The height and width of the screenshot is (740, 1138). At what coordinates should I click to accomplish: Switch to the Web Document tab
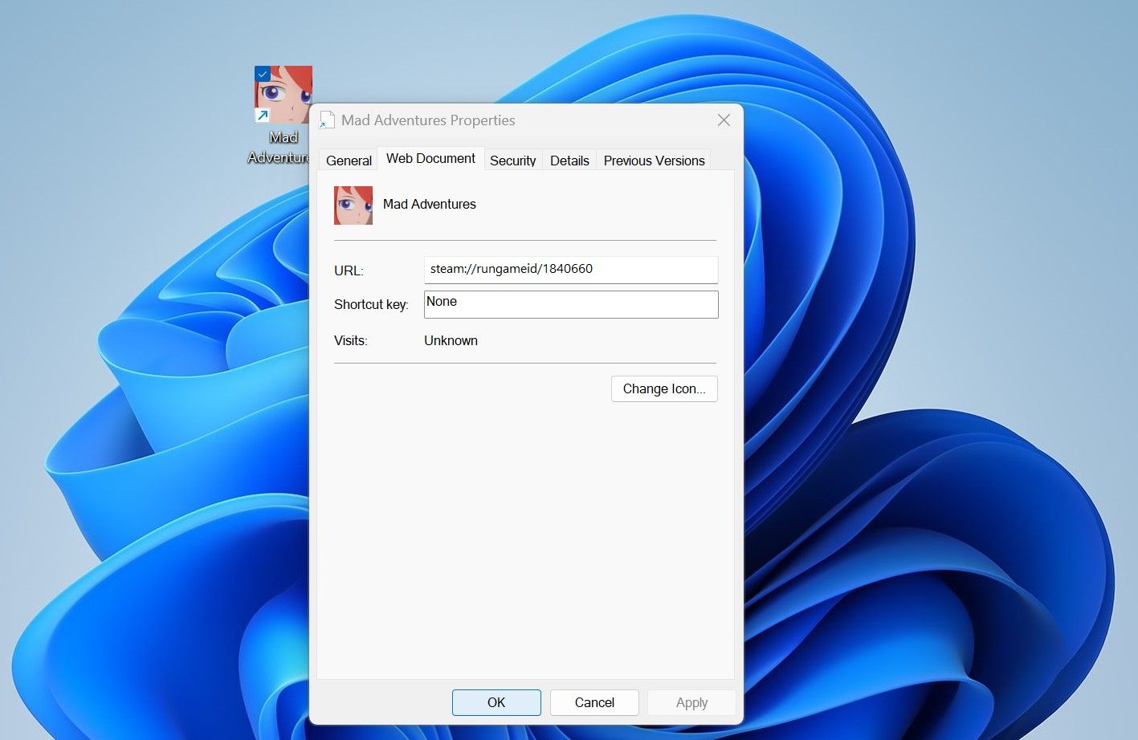[430, 158]
